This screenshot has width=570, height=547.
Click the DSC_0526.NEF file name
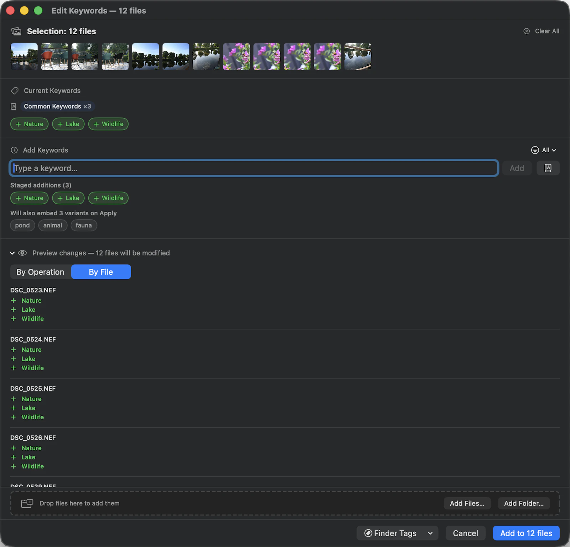pyautogui.click(x=33, y=438)
